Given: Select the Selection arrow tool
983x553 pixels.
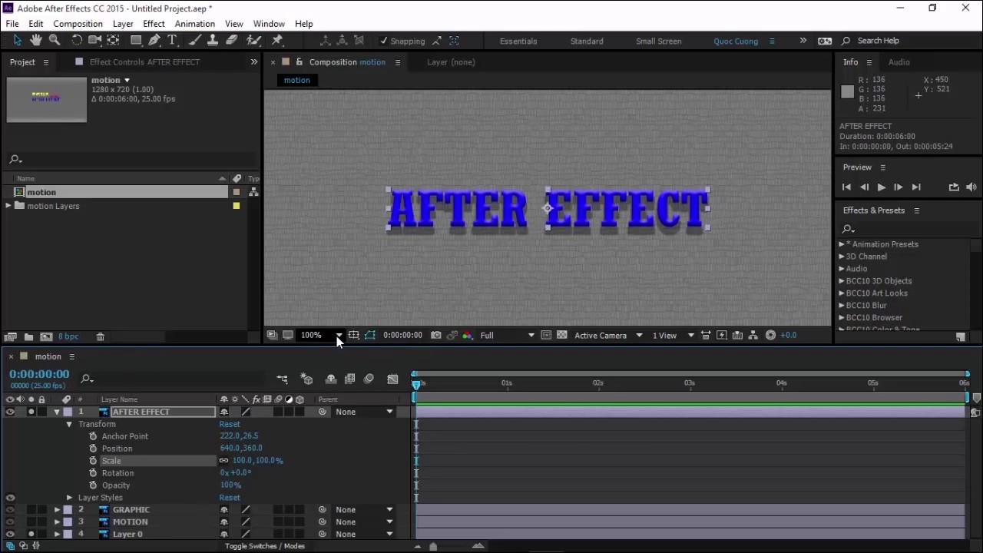Looking at the screenshot, I should (x=17, y=41).
